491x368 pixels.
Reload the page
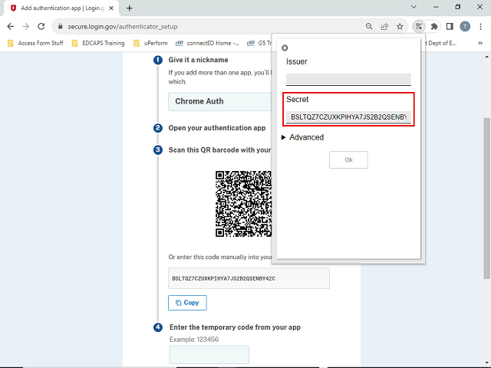(43, 26)
